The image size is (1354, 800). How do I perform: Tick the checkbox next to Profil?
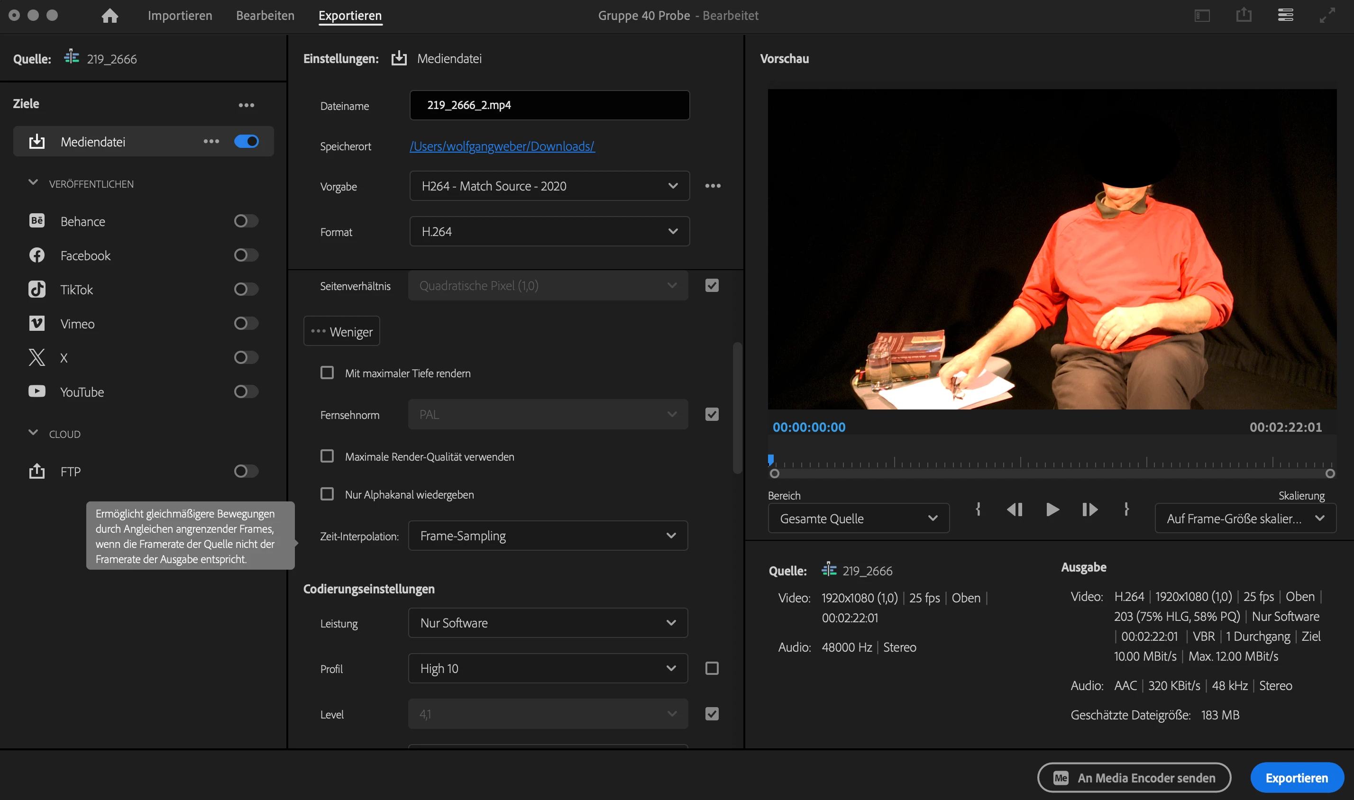click(712, 668)
